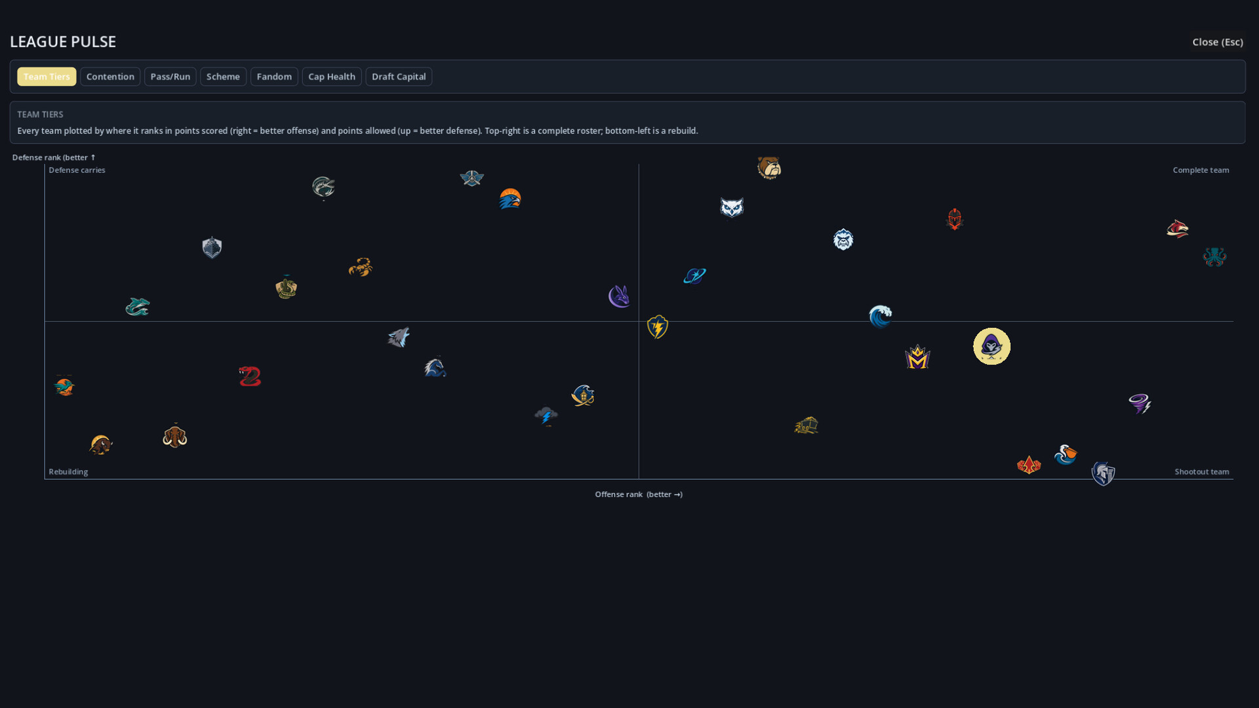This screenshot has height=708, width=1259.
Task: Click the gold crown M logo
Action: [917, 357]
